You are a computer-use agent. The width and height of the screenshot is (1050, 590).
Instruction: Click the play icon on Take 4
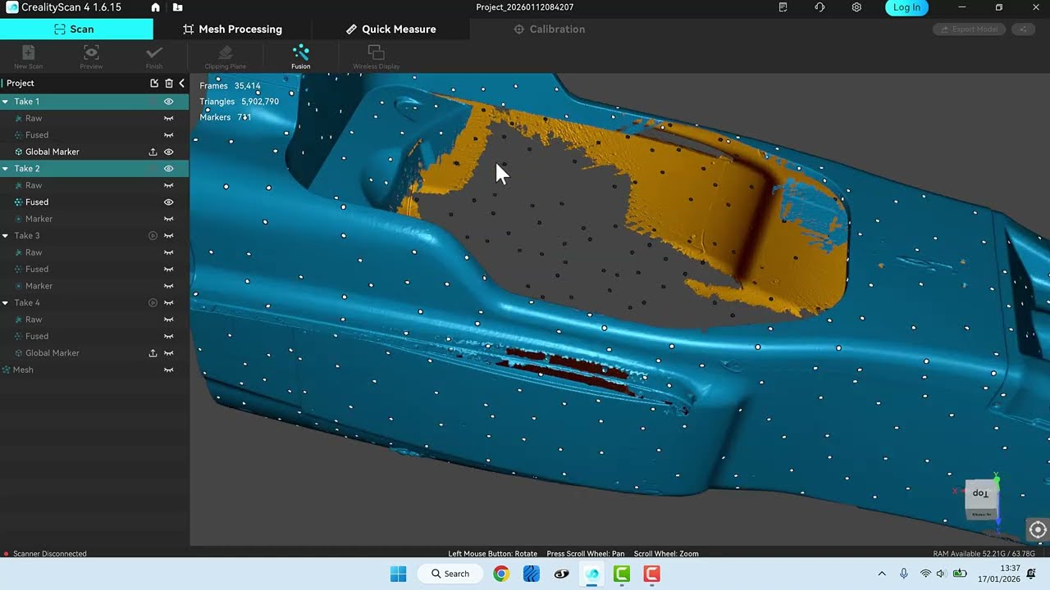coord(153,302)
